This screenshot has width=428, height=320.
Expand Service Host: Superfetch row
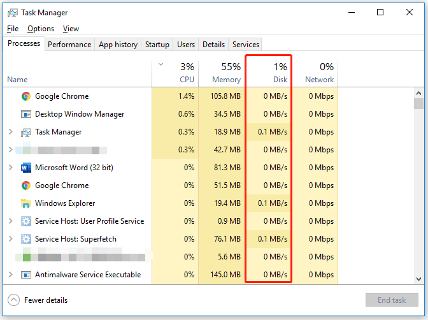(11, 238)
